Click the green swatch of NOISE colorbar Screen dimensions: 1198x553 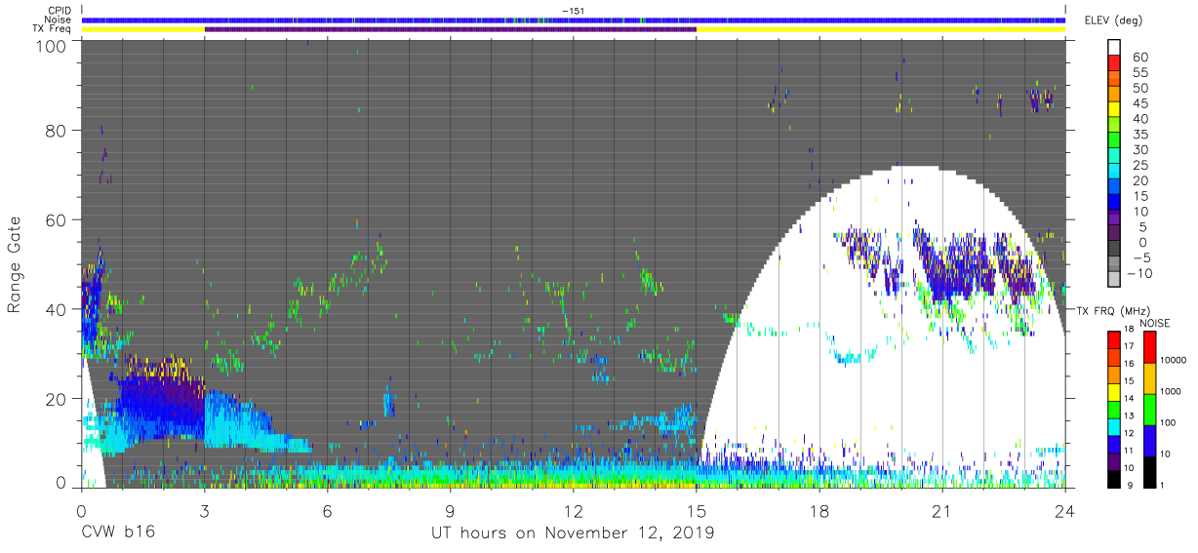1149,410
